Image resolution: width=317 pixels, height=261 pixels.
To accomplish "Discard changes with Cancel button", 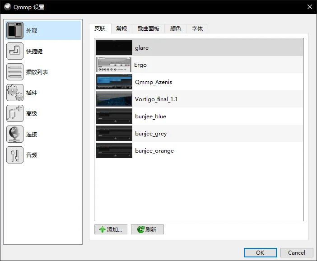I will pyautogui.click(x=297, y=253).
